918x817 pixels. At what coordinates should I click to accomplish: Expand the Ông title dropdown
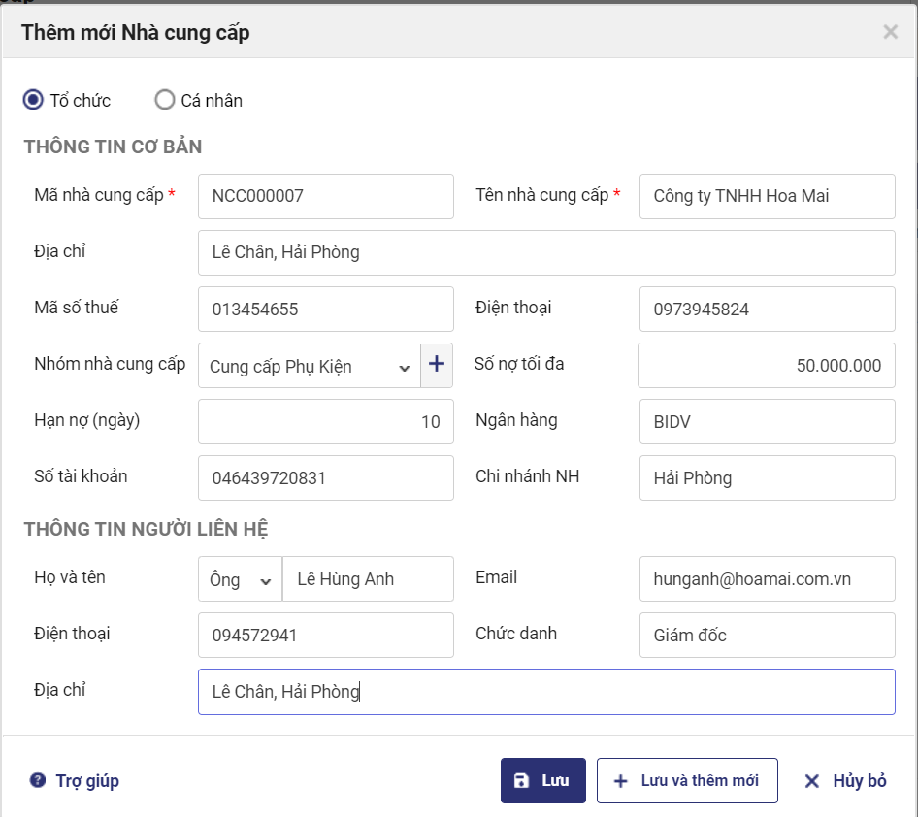click(240, 579)
